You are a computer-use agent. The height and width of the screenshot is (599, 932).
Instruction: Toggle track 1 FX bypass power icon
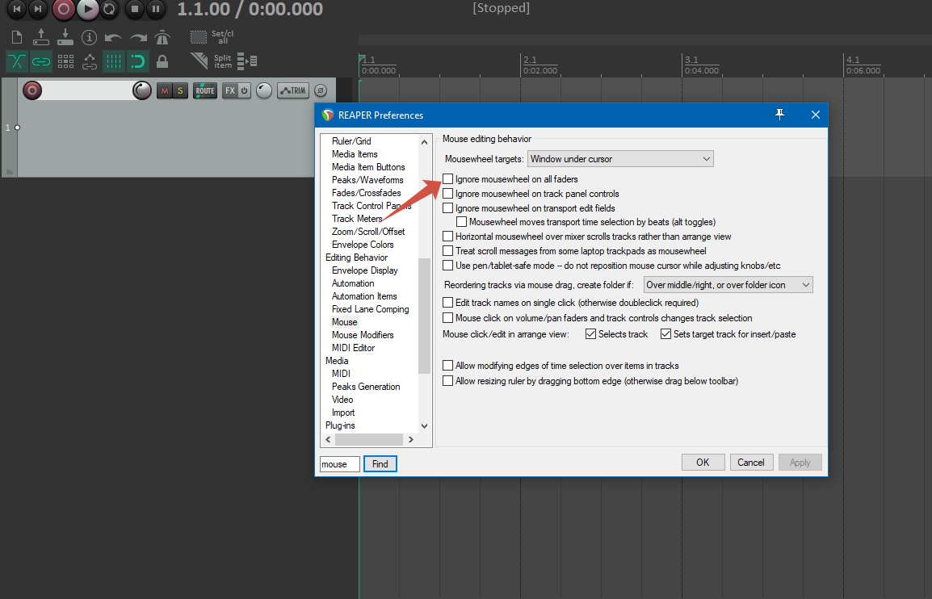point(244,90)
